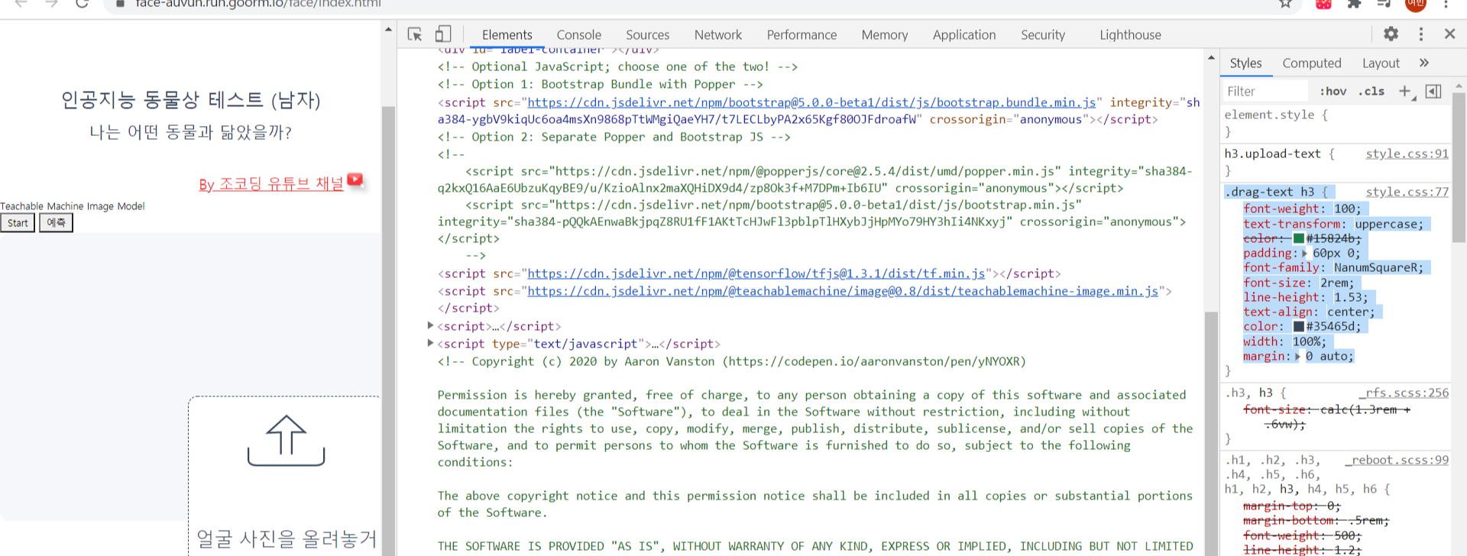This screenshot has height=556, width=1467.
Task: Toggle the :hov element state button
Action: (1333, 92)
